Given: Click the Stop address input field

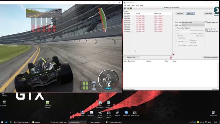Looking at the screenshot, I should pyautogui.click(x=192, y=33).
